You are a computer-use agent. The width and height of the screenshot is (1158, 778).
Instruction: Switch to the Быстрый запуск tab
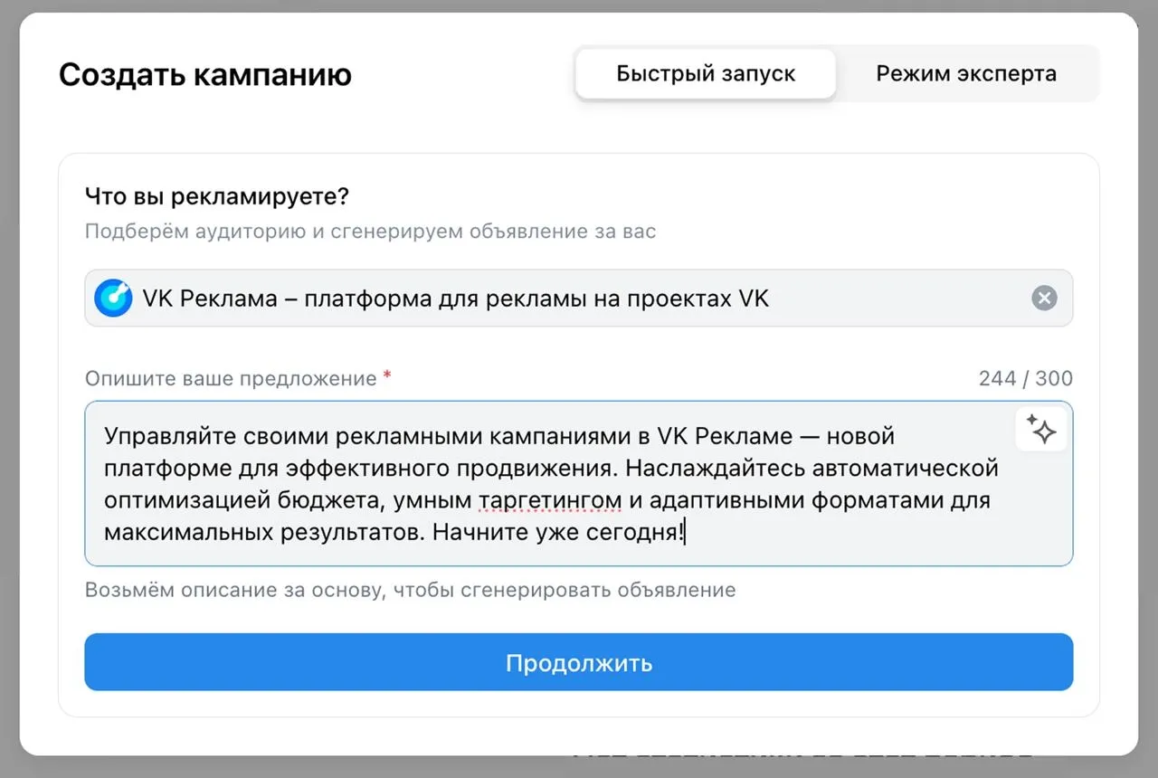tap(706, 73)
